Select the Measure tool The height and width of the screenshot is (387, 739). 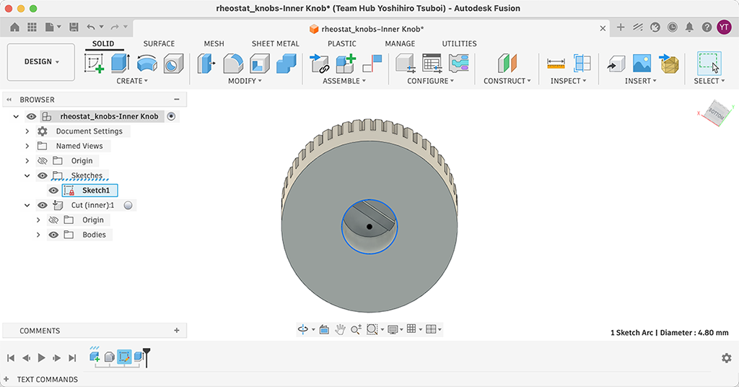click(x=556, y=63)
